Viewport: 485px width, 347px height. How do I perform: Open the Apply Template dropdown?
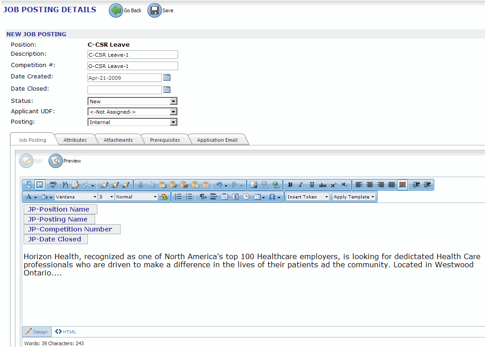[x=354, y=197]
